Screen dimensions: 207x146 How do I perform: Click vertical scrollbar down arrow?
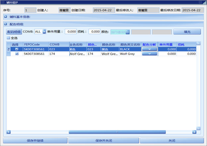pyautogui.click(x=198, y=128)
